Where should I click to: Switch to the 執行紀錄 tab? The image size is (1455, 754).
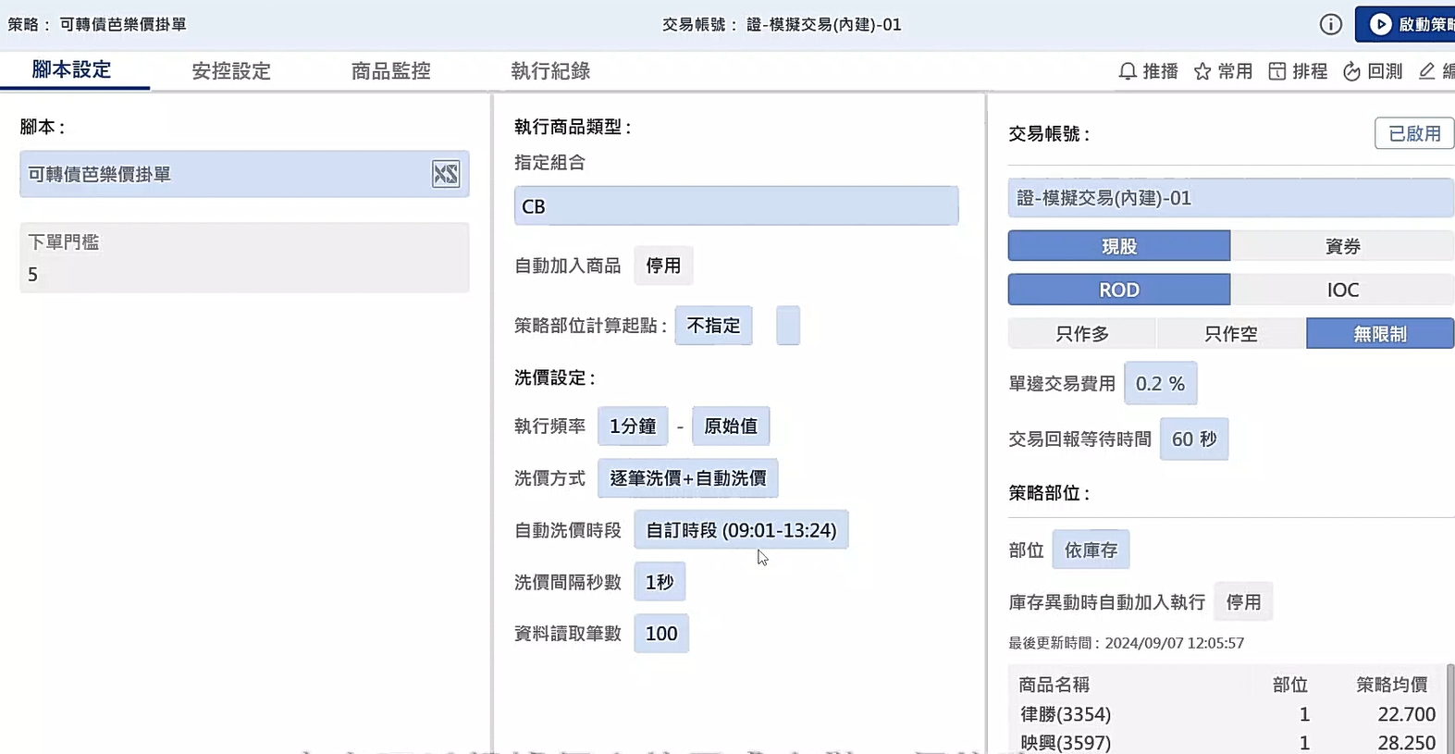coord(550,71)
